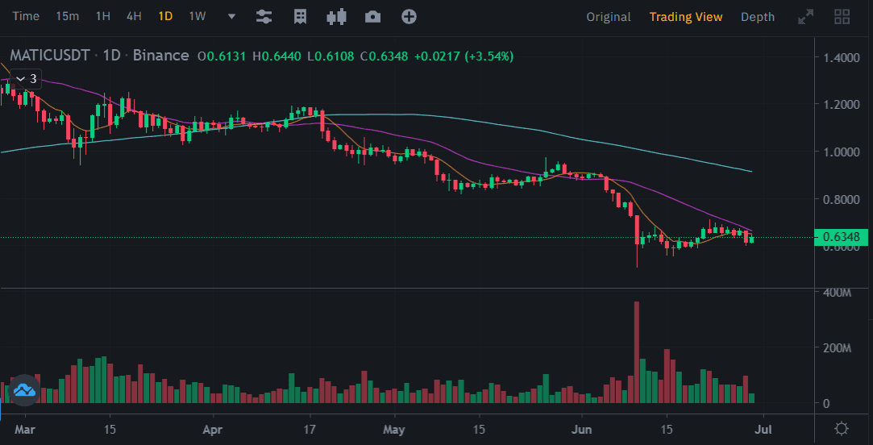Expand the collapsed indicators legend showing 3
The height and width of the screenshot is (445, 873).
tap(26, 79)
